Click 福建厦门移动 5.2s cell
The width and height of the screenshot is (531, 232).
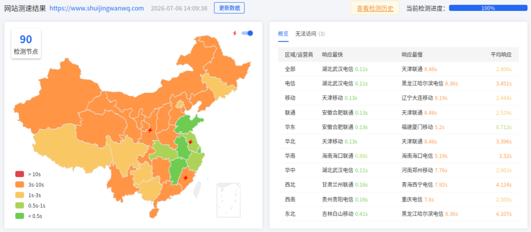coord(423,127)
